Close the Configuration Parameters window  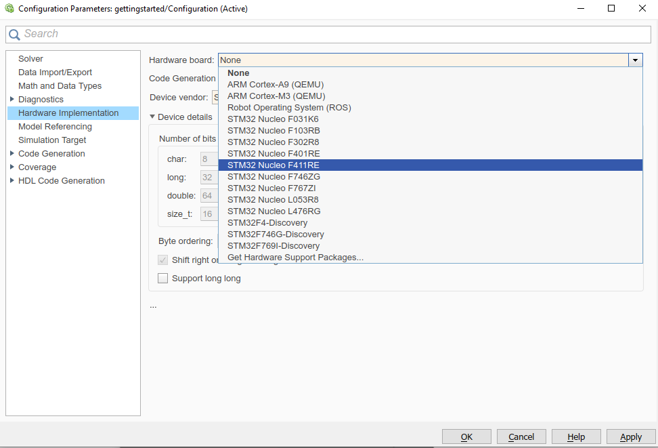(642, 8)
